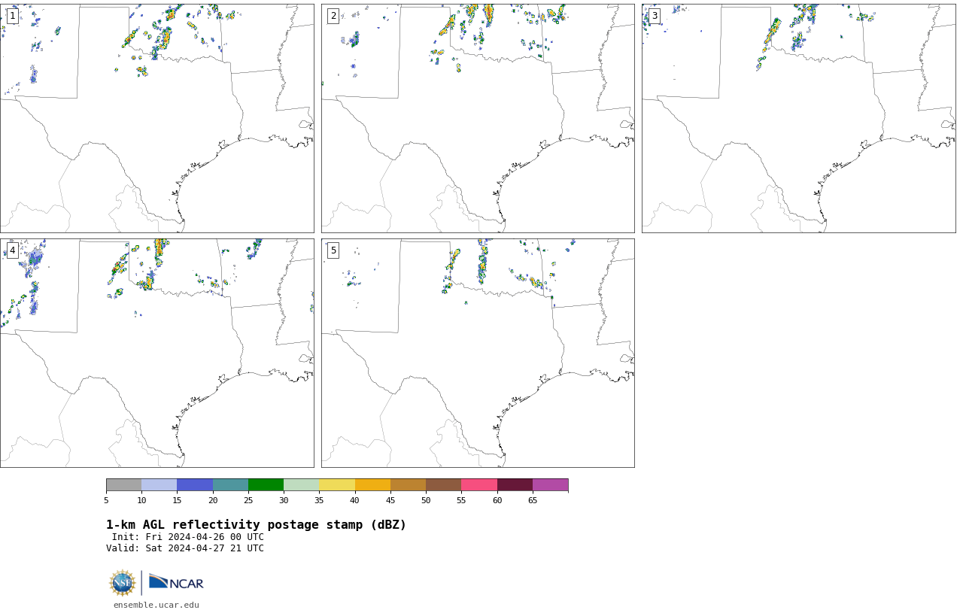Select the maroon 60-65 dBZ swatch
The image size is (963, 613).
515,484
